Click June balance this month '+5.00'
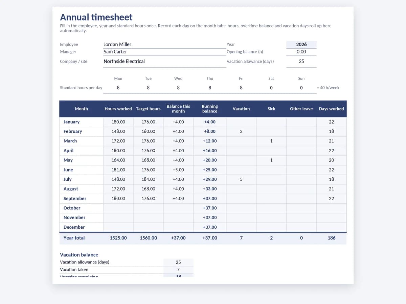 [x=178, y=170]
